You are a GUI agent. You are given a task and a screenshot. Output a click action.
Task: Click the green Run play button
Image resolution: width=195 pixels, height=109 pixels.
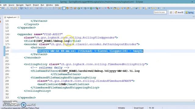point(91,8)
